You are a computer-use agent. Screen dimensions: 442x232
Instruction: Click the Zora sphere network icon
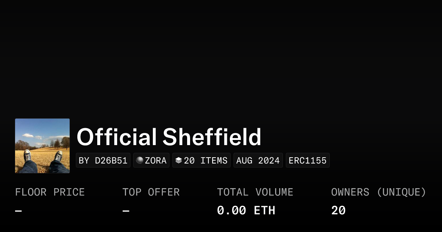coord(140,161)
